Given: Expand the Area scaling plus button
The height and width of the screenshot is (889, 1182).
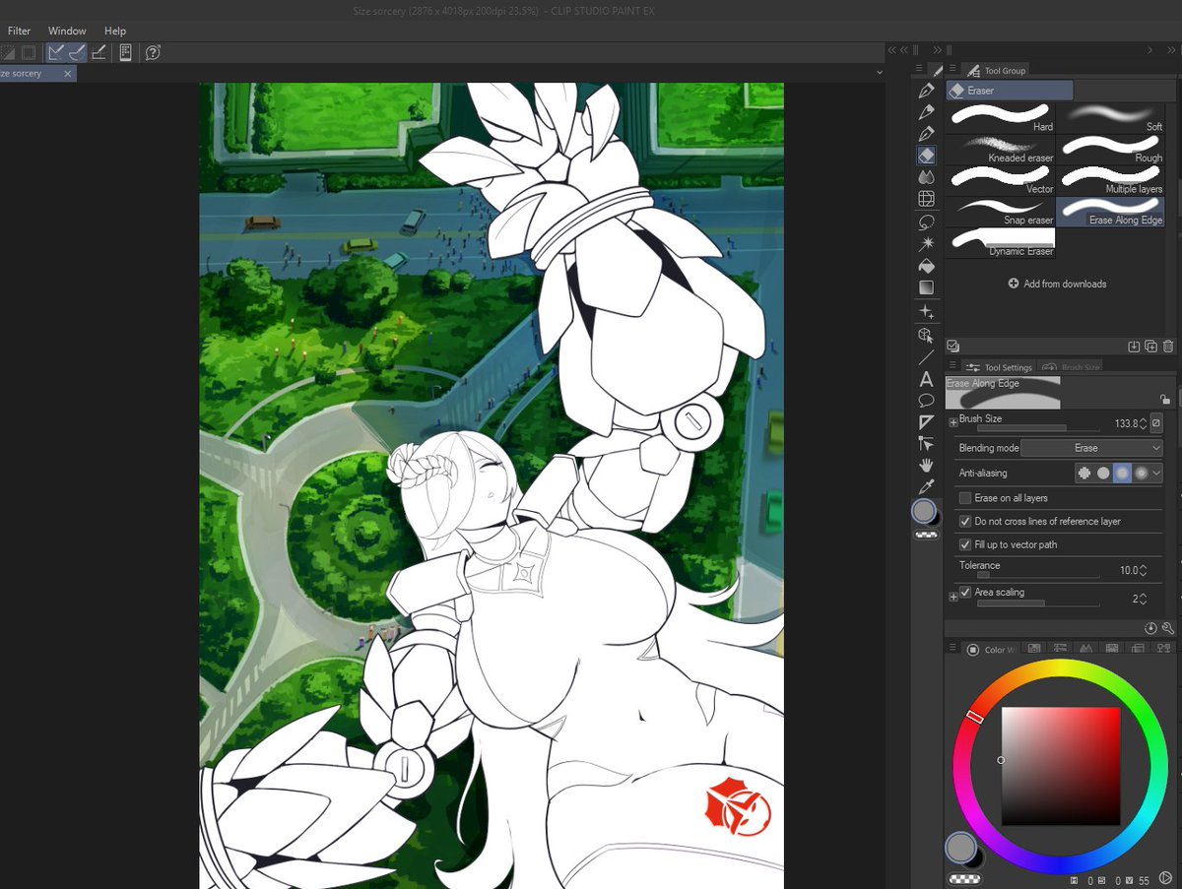Looking at the screenshot, I should click(x=952, y=597).
